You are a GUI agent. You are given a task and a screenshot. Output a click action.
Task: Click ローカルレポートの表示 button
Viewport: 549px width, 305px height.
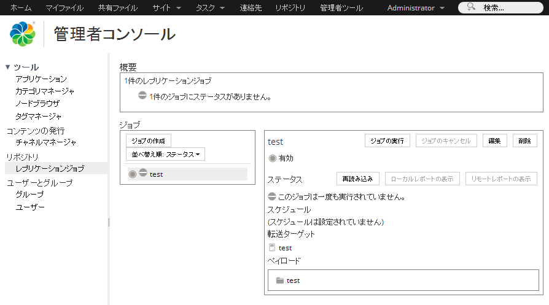[x=422, y=179]
